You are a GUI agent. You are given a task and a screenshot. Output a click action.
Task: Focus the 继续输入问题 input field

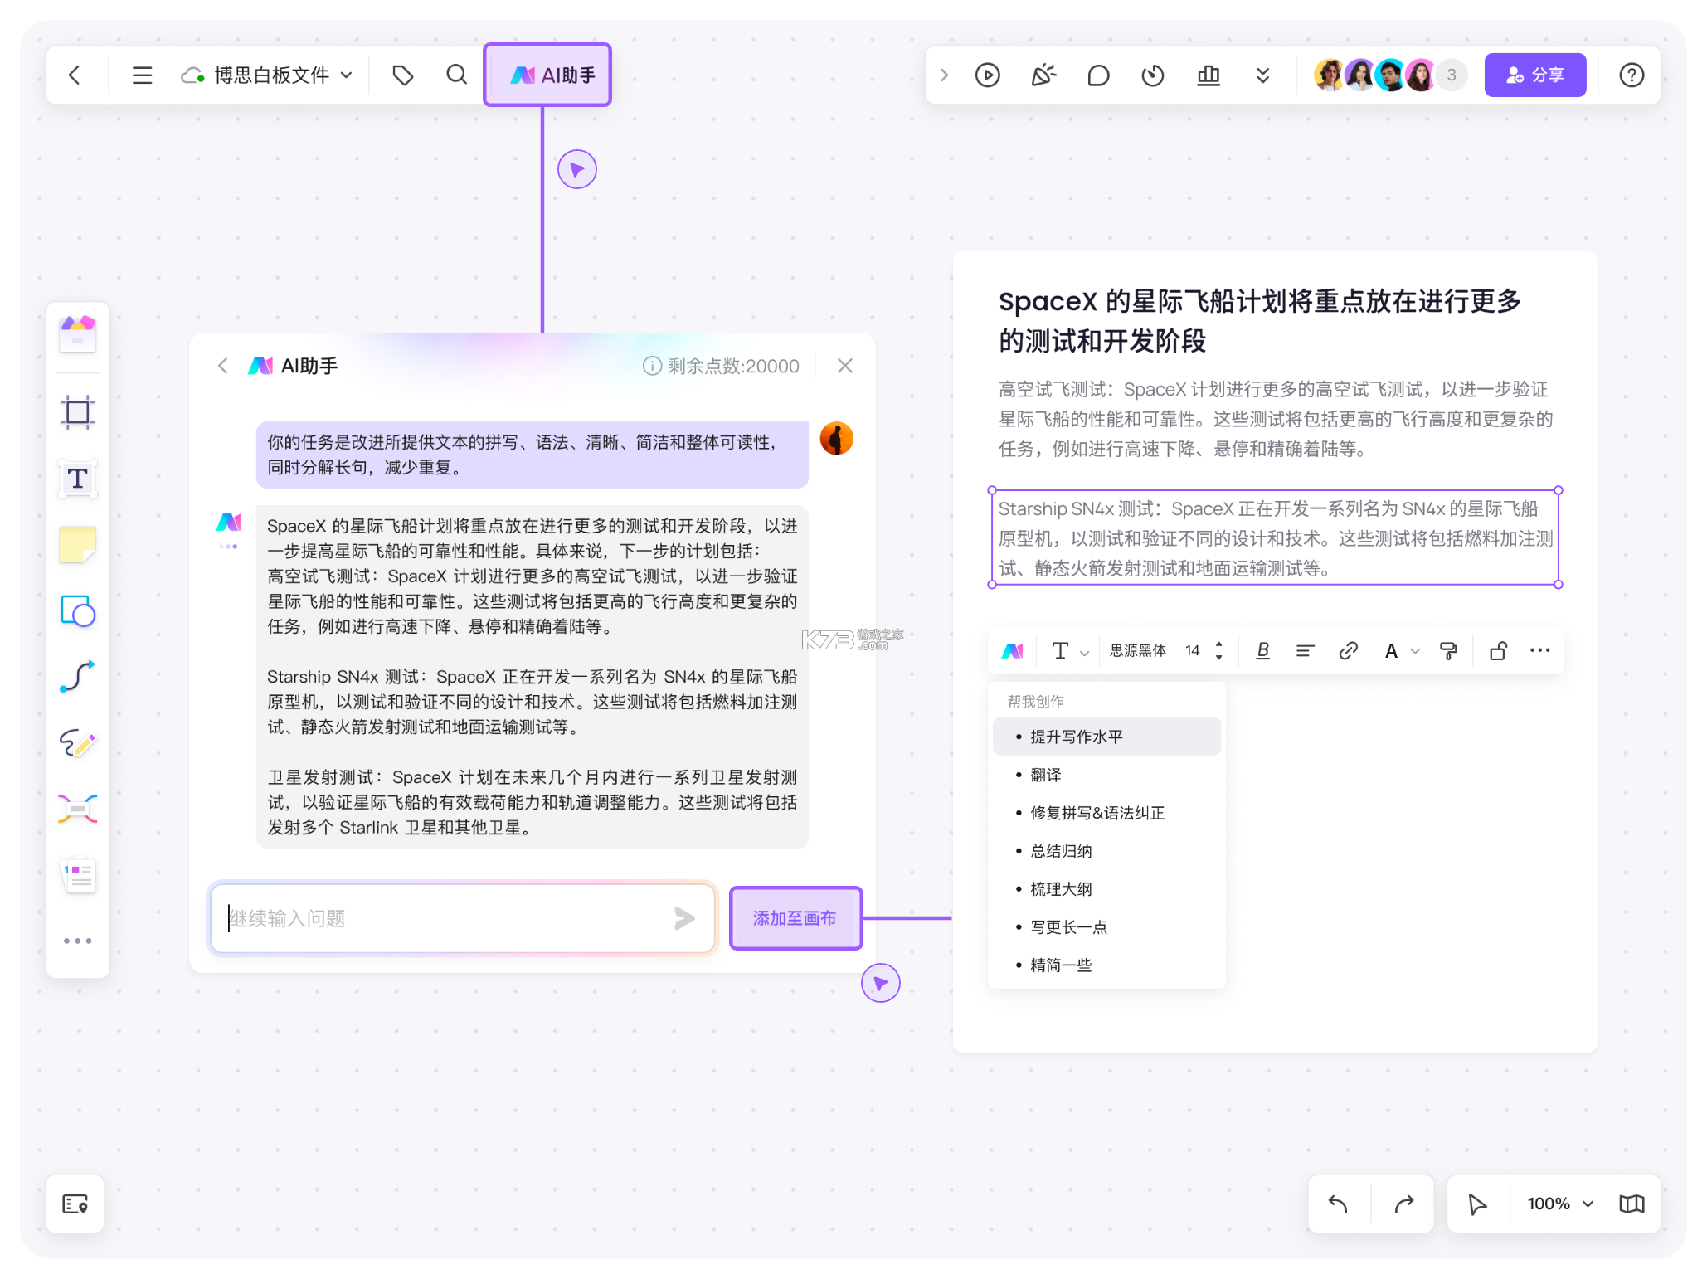coord(462,918)
